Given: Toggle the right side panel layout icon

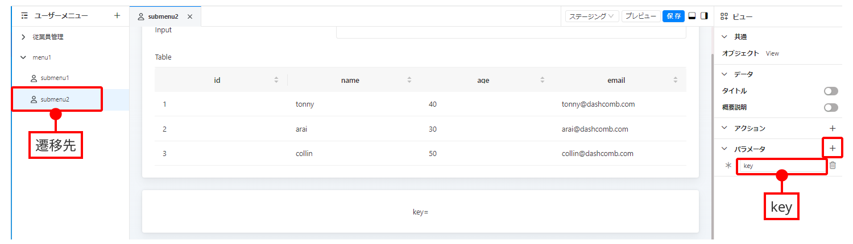Looking at the screenshot, I should pos(704,16).
